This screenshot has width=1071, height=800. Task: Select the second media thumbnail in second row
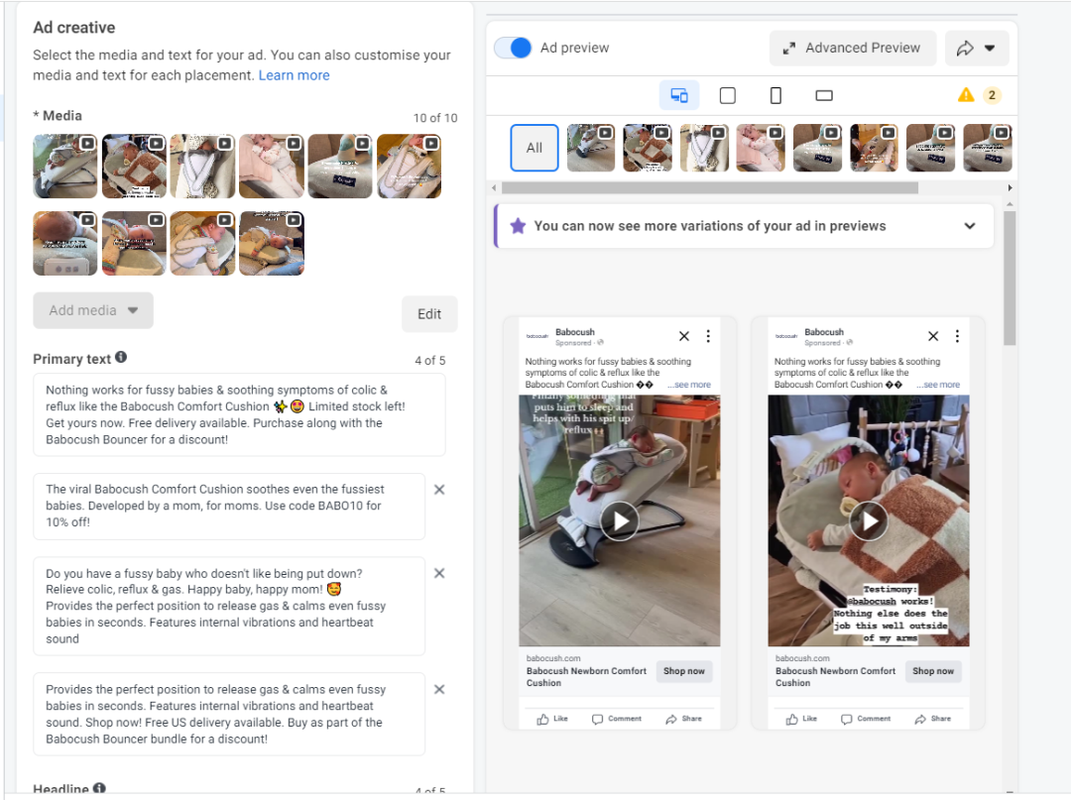134,243
